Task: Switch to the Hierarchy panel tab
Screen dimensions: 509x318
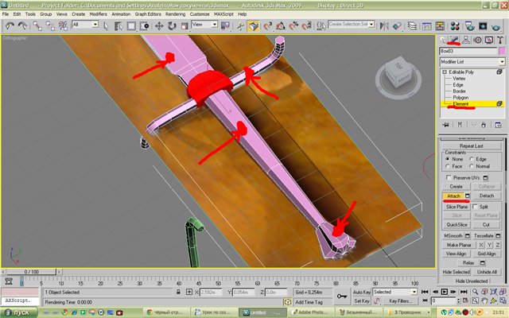Action: (x=466, y=40)
